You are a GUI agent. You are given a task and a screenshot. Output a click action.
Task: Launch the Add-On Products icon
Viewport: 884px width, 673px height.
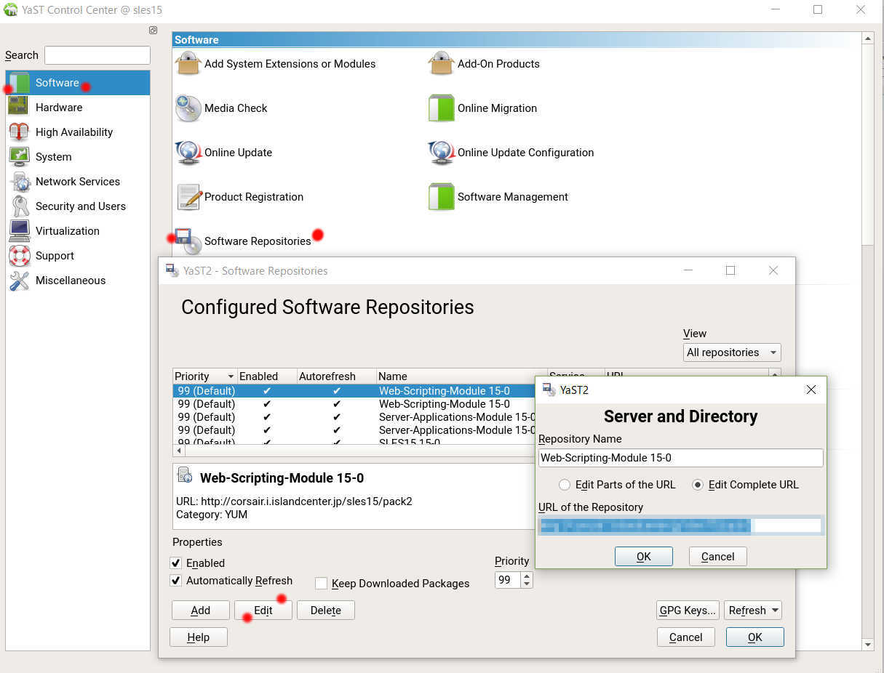(x=442, y=63)
